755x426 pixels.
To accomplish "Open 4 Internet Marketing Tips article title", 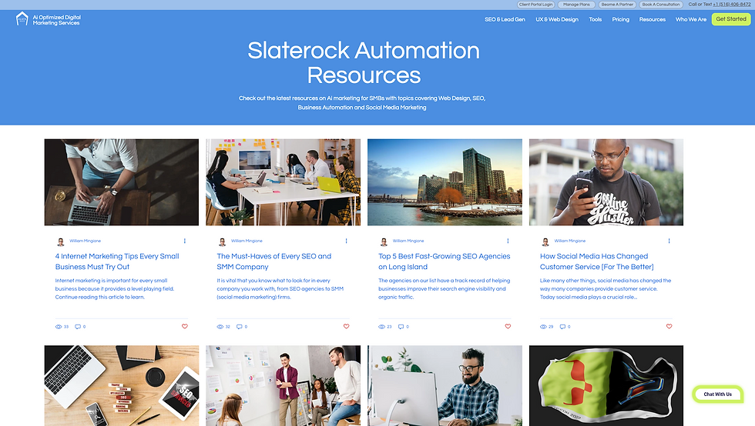I will pyautogui.click(x=117, y=261).
